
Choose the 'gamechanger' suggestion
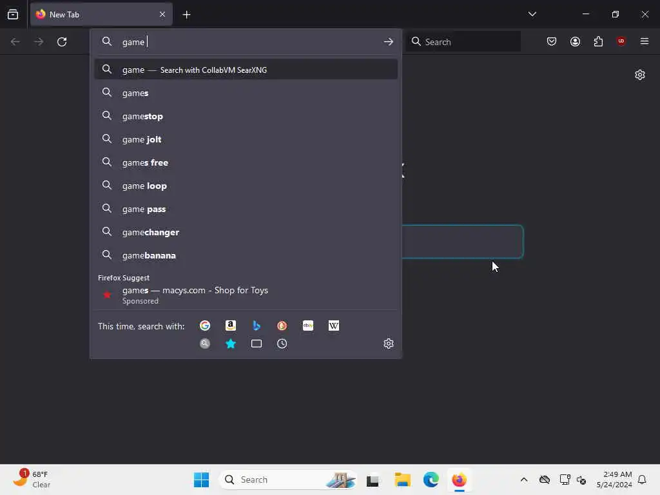pos(246,232)
